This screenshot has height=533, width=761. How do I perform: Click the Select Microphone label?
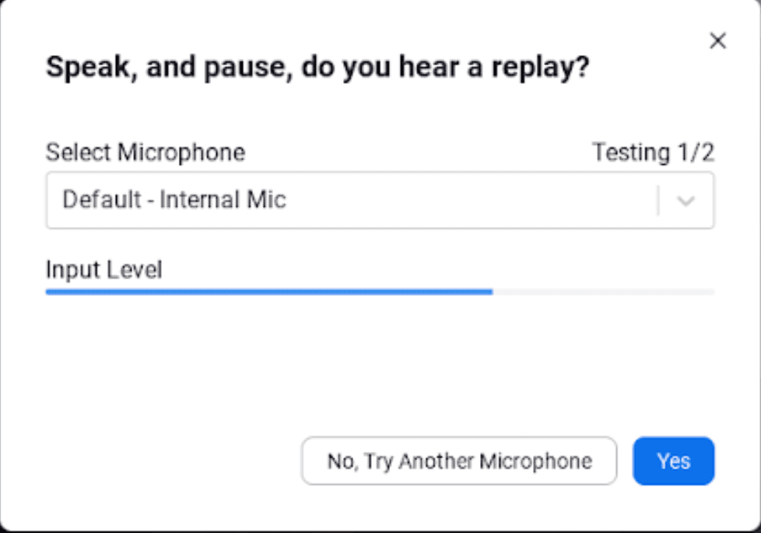click(146, 153)
